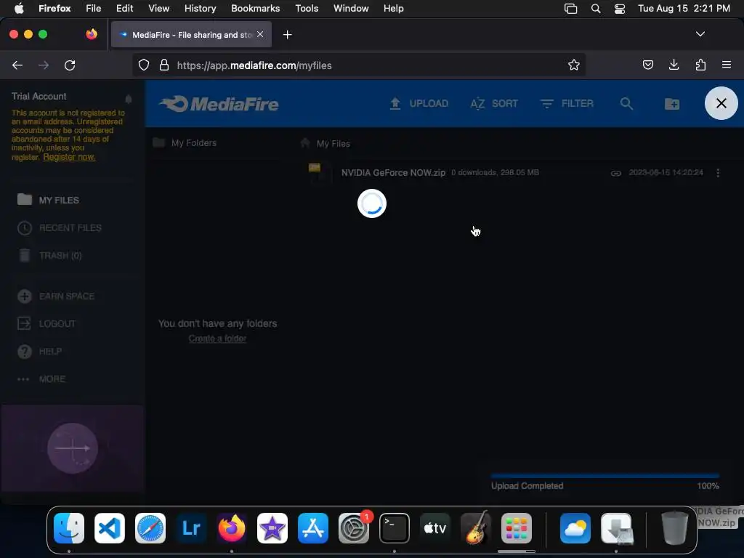Viewport: 744px width, 558px height.
Task: Open the UPLOAD button
Action: pos(418,103)
